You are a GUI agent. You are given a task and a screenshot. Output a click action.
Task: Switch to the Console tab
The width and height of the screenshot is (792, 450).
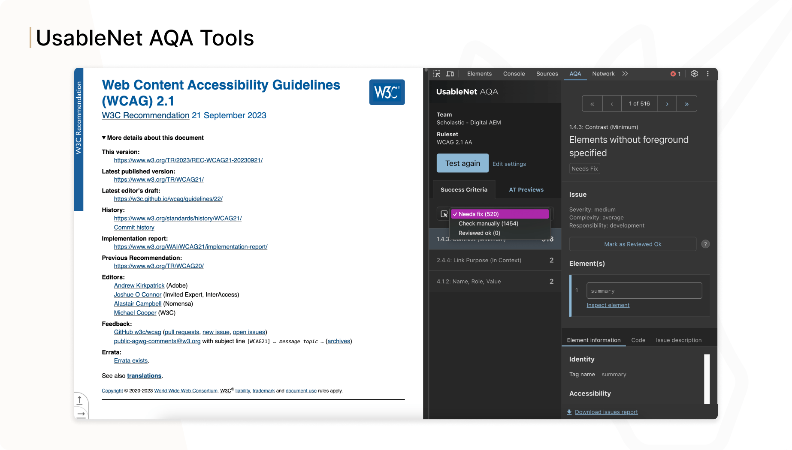pos(514,74)
